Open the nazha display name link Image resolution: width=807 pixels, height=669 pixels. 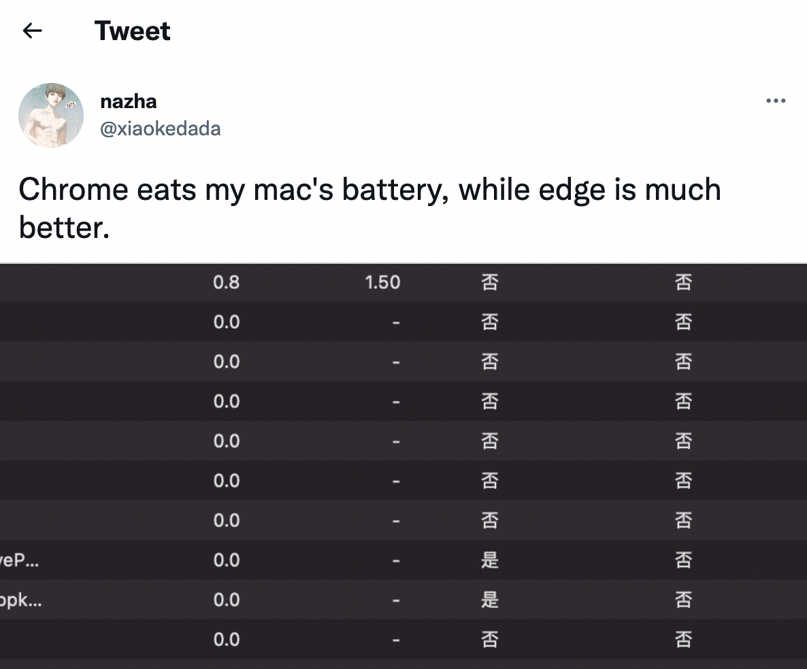point(128,101)
